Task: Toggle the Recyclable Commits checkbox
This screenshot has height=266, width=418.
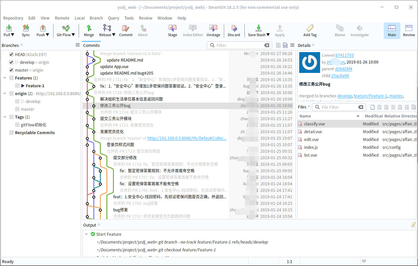Action: tap(11, 133)
